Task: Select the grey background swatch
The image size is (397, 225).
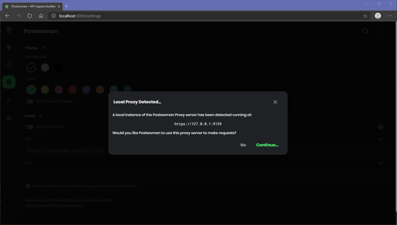Action: [x=45, y=67]
